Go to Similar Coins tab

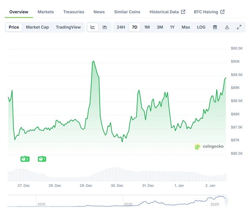(x=127, y=12)
